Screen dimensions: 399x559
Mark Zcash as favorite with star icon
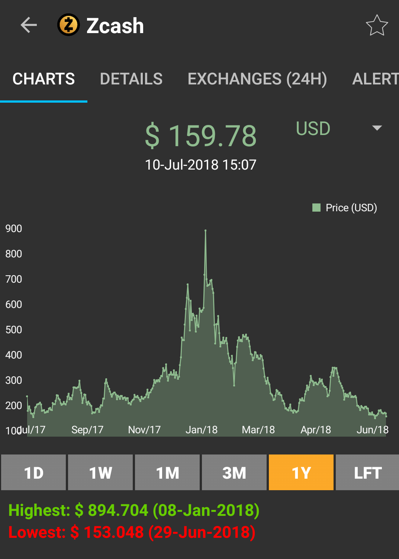[x=377, y=25]
